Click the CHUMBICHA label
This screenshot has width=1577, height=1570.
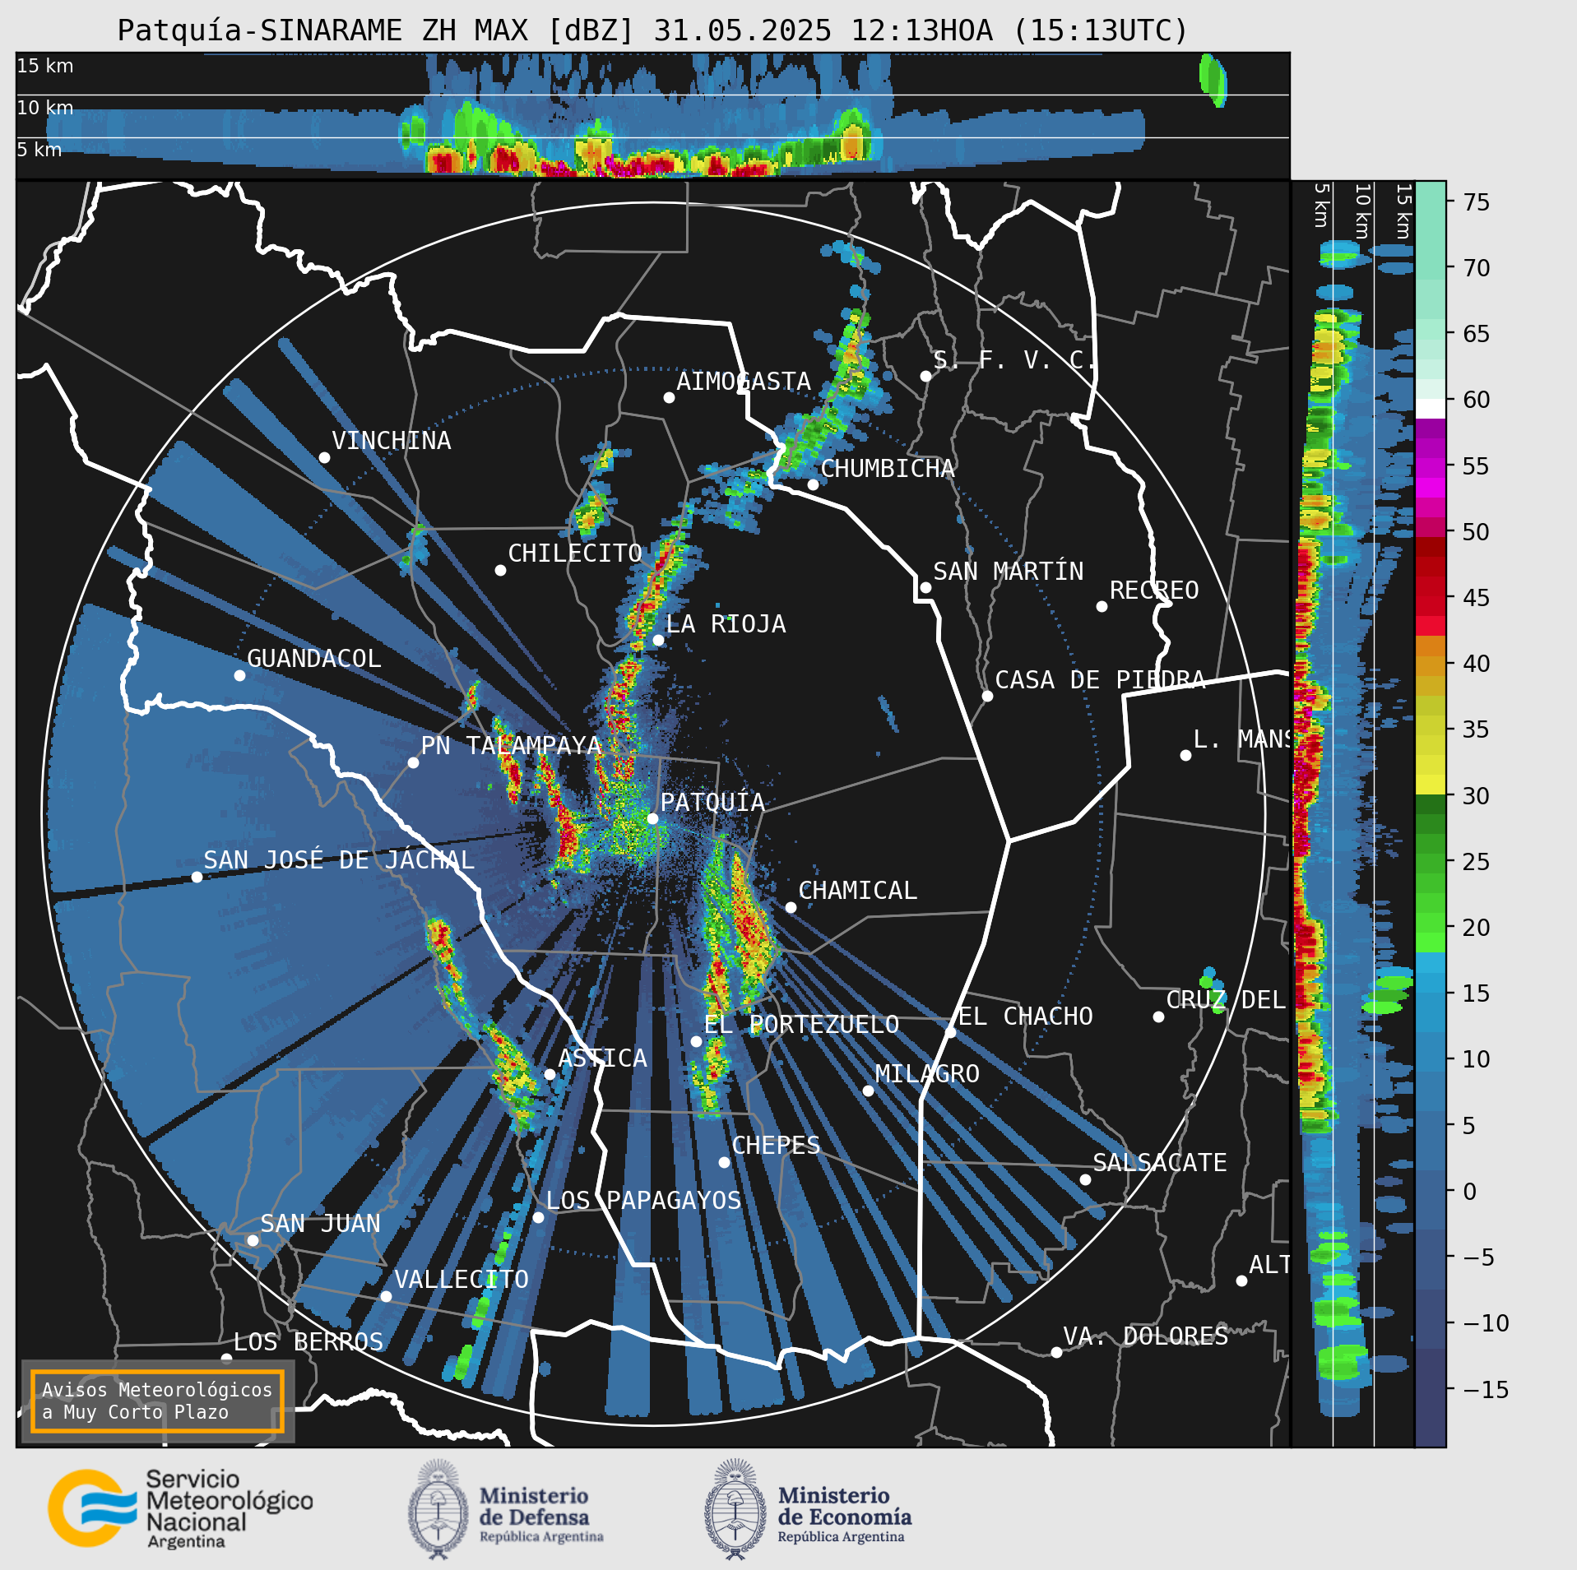pos(888,469)
